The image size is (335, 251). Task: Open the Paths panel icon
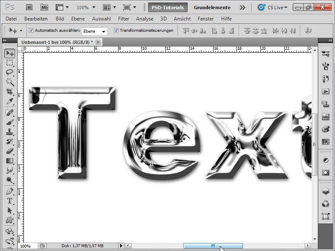pos(325,216)
